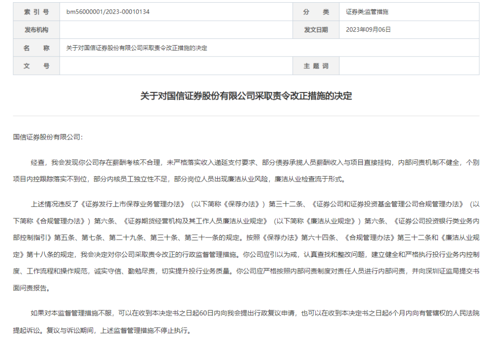Click the line starting 定》第十八条的规定

click(x=246, y=255)
